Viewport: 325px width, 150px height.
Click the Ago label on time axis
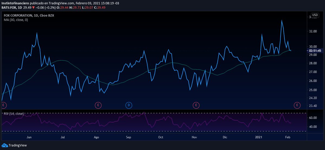[96, 137]
